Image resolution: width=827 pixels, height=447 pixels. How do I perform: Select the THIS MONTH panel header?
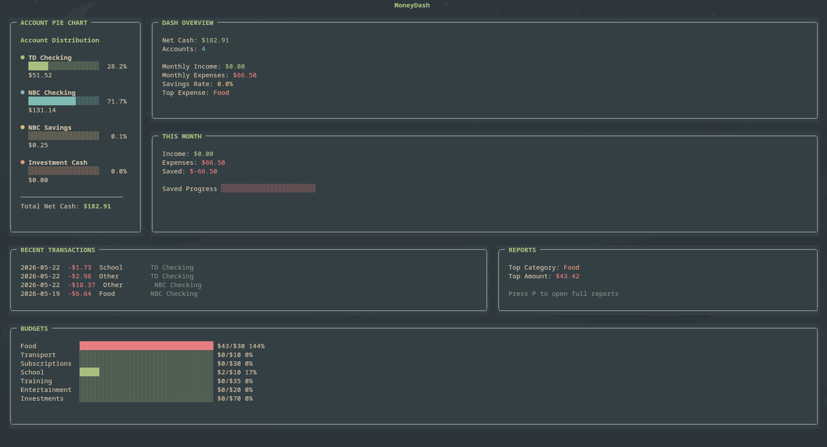click(x=182, y=136)
